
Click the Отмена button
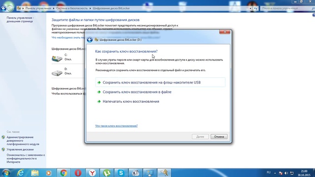219,137
